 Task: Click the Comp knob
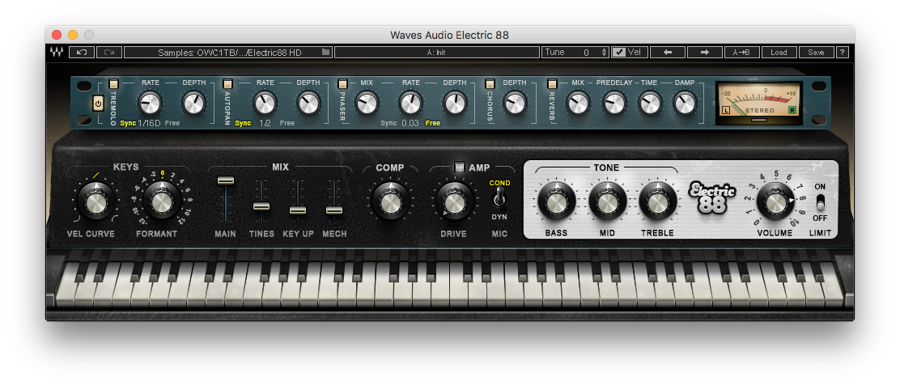(390, 201)
